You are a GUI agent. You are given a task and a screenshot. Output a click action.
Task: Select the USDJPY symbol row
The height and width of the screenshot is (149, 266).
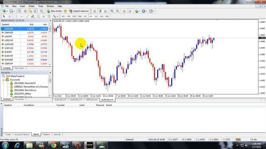point(24,36)
